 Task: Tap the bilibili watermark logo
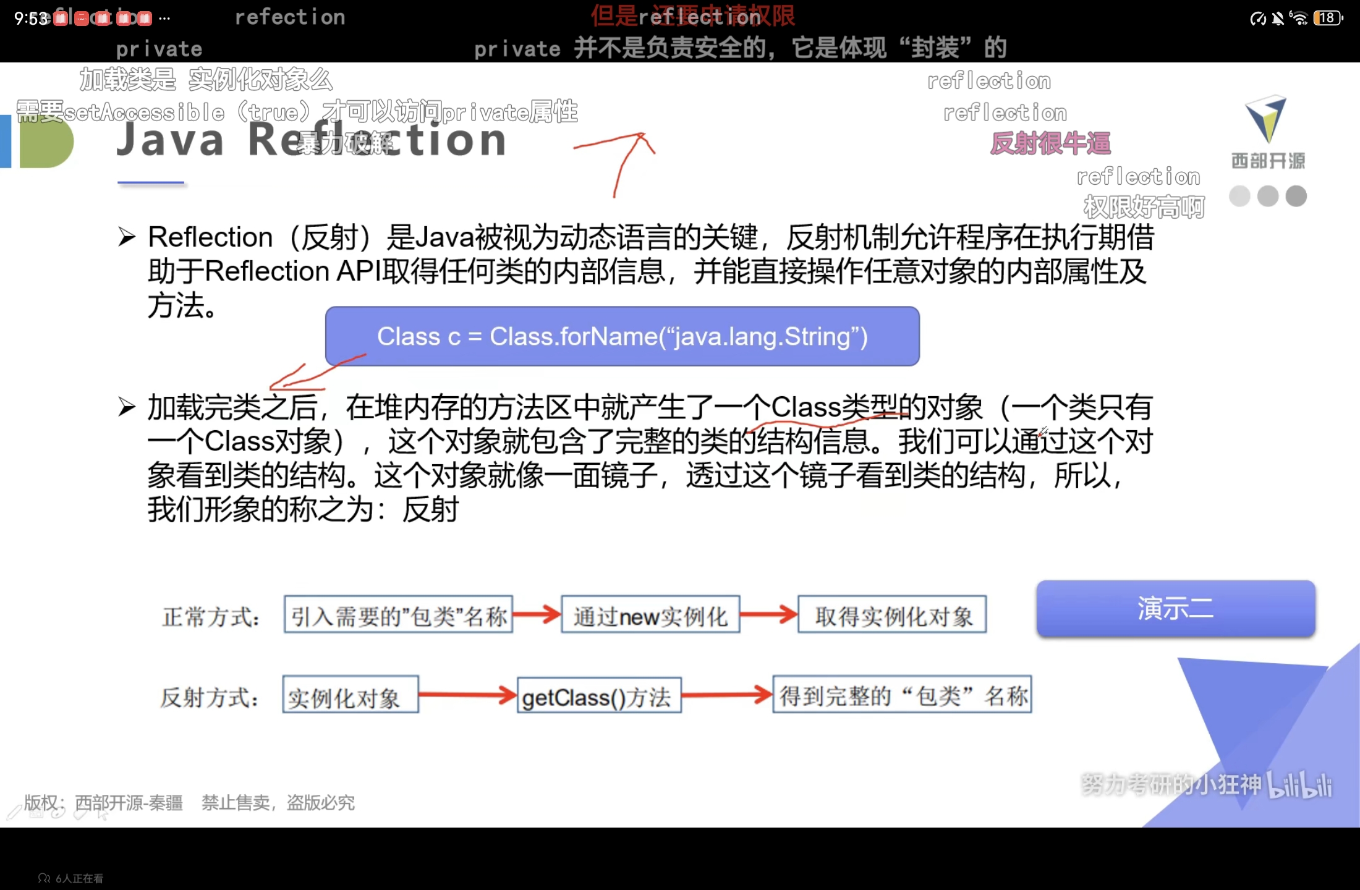[x=1299, y=785]
